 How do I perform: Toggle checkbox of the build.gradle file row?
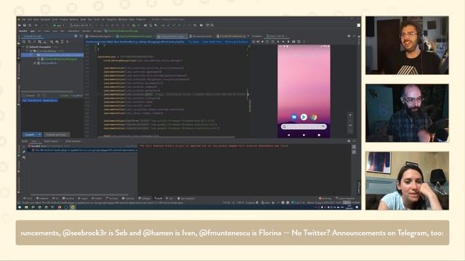[35, 63]
